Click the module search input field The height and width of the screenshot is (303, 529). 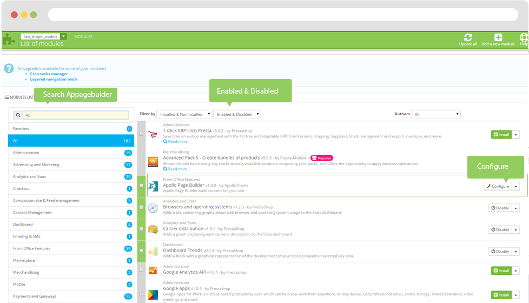pyautogui.click(x=76, y=115)
